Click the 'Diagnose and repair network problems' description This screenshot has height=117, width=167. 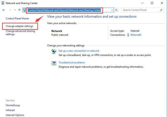tap(101, 67)
